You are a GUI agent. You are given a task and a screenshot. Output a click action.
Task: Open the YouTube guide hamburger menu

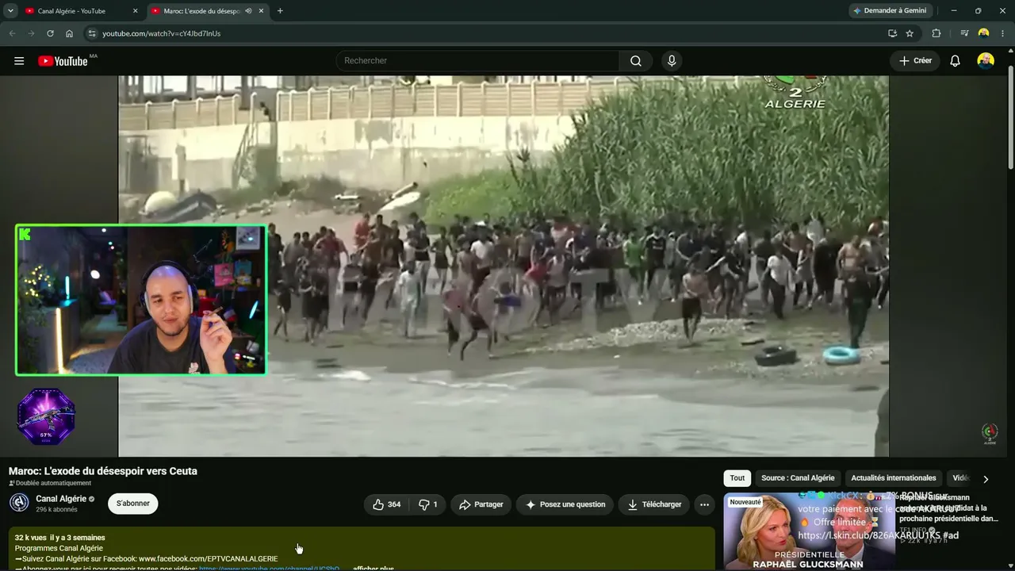[x=19, y=61]
